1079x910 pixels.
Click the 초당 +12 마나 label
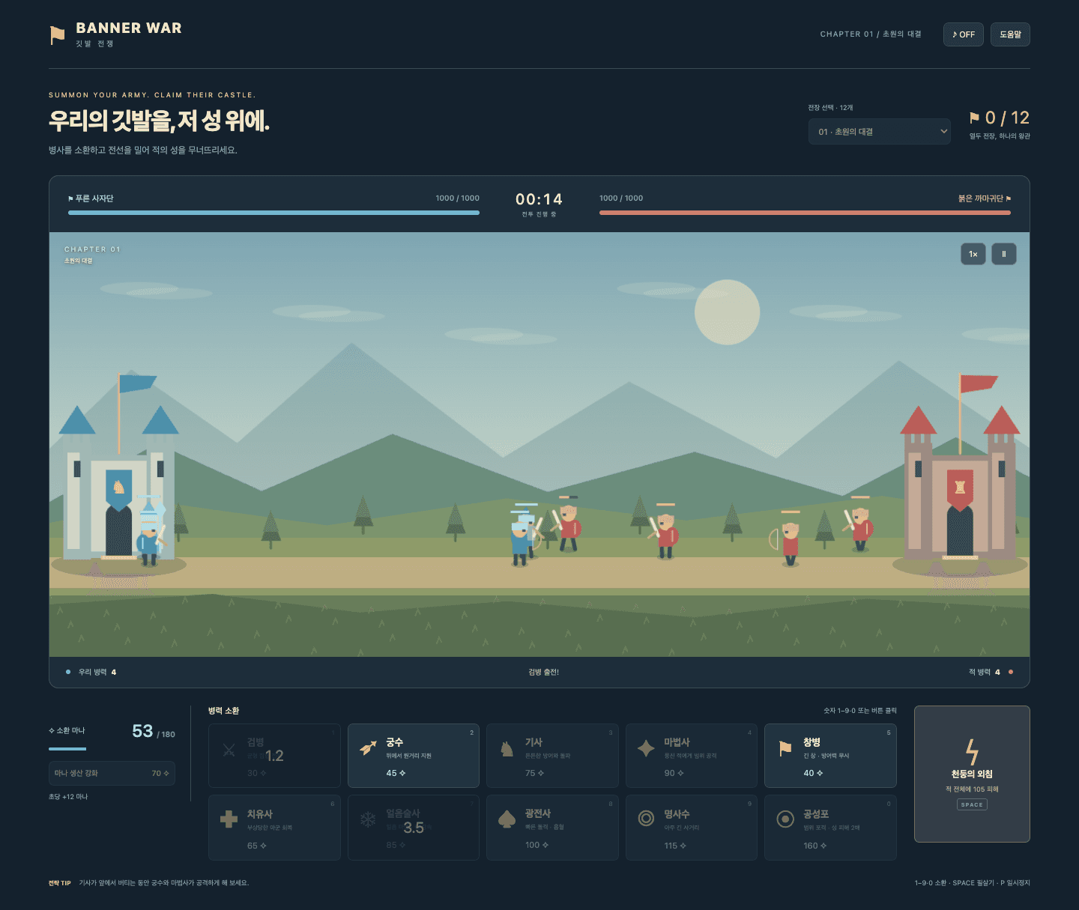point(68,796)
